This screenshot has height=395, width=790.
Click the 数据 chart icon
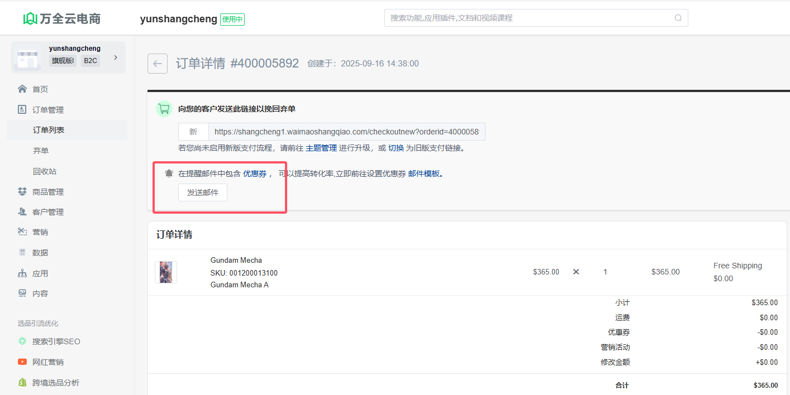(22, 253)
